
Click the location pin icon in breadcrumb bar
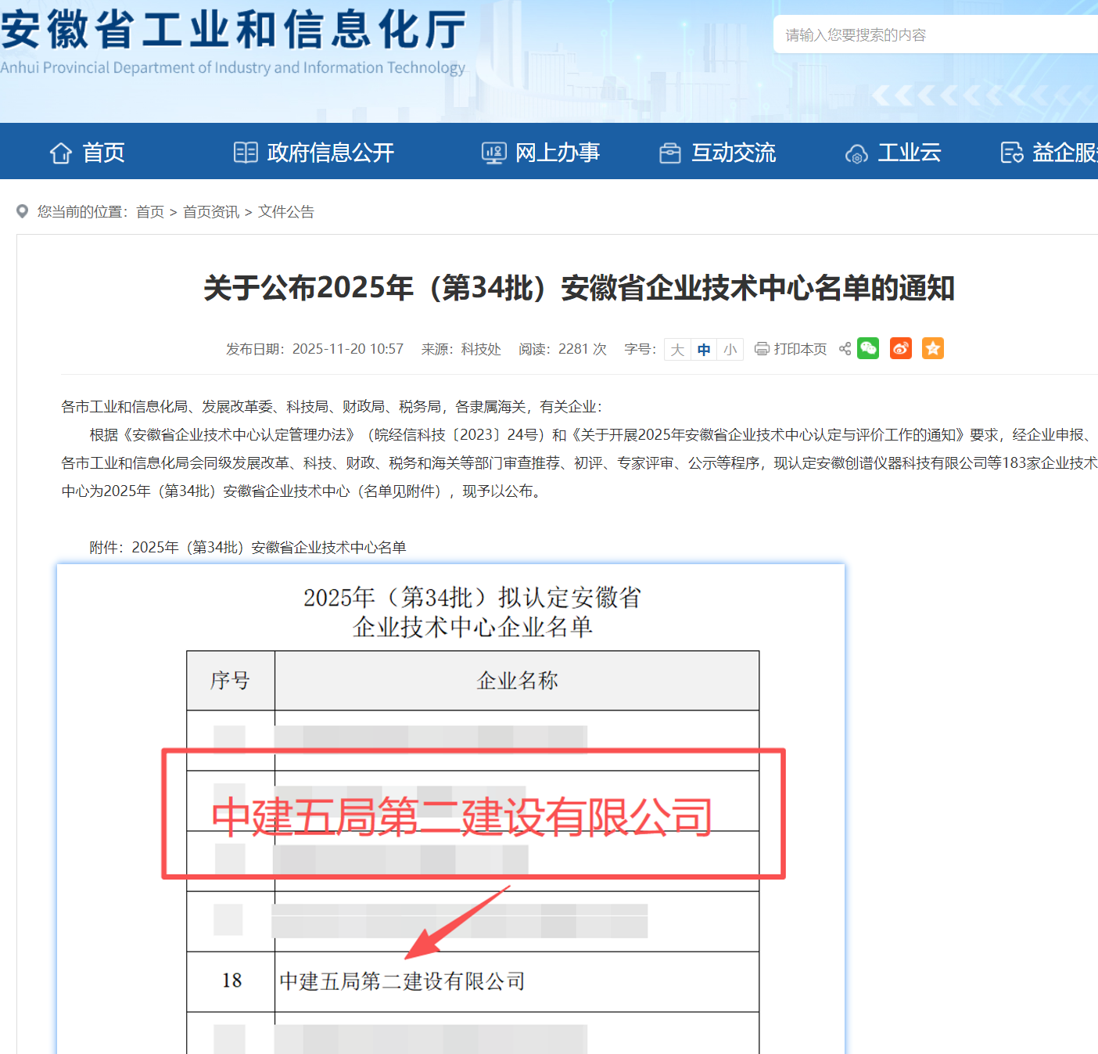tap(22, 211)
